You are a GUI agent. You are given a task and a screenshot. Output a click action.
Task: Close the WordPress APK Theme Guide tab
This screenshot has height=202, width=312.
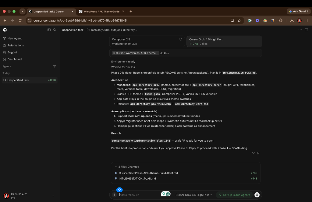coord(123,12)
